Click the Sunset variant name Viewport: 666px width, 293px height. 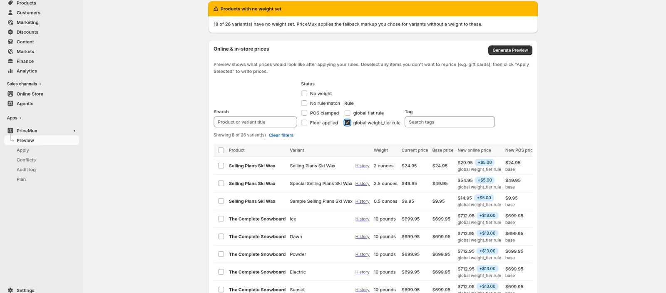(x=297, y=290)
